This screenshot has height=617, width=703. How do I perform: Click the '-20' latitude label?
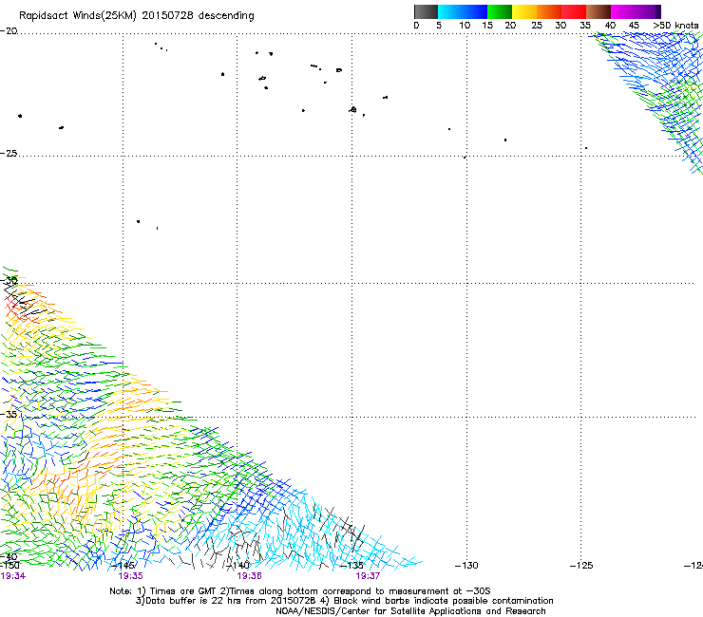9,31
